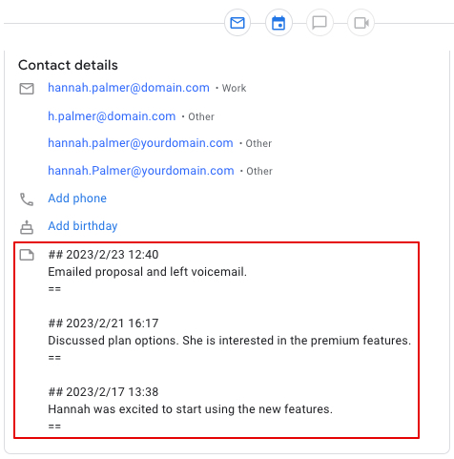454x459 pixels.
Task: Click the notes page icon
Action: tap(27, 255)
